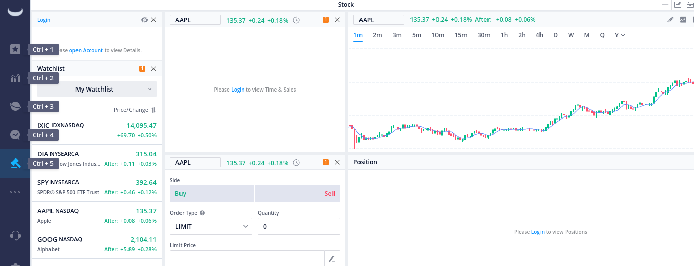
Task: Switch chart to 2m interval
Action: tap(377, 35)
